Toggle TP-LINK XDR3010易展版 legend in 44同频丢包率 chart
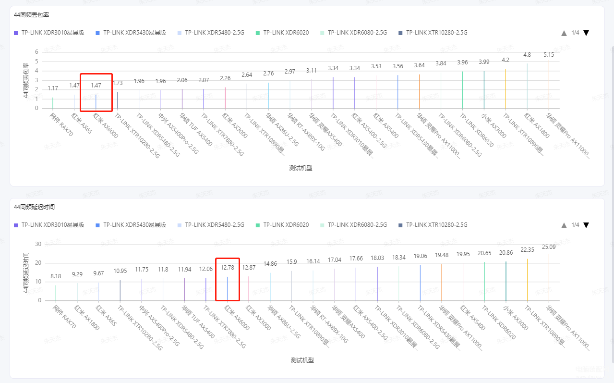The width and height of the screenshot is (614, 383). [49, 33]
